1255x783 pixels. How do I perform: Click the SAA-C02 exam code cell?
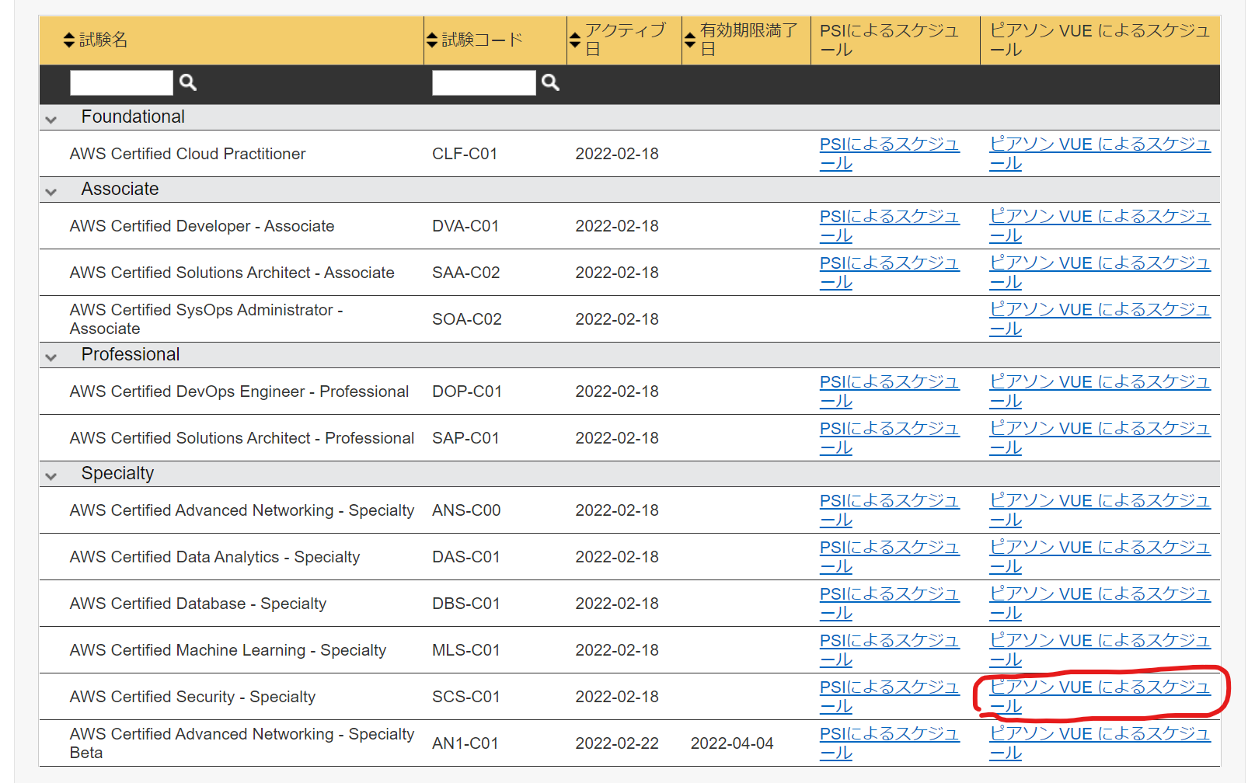tap(466, 273)
